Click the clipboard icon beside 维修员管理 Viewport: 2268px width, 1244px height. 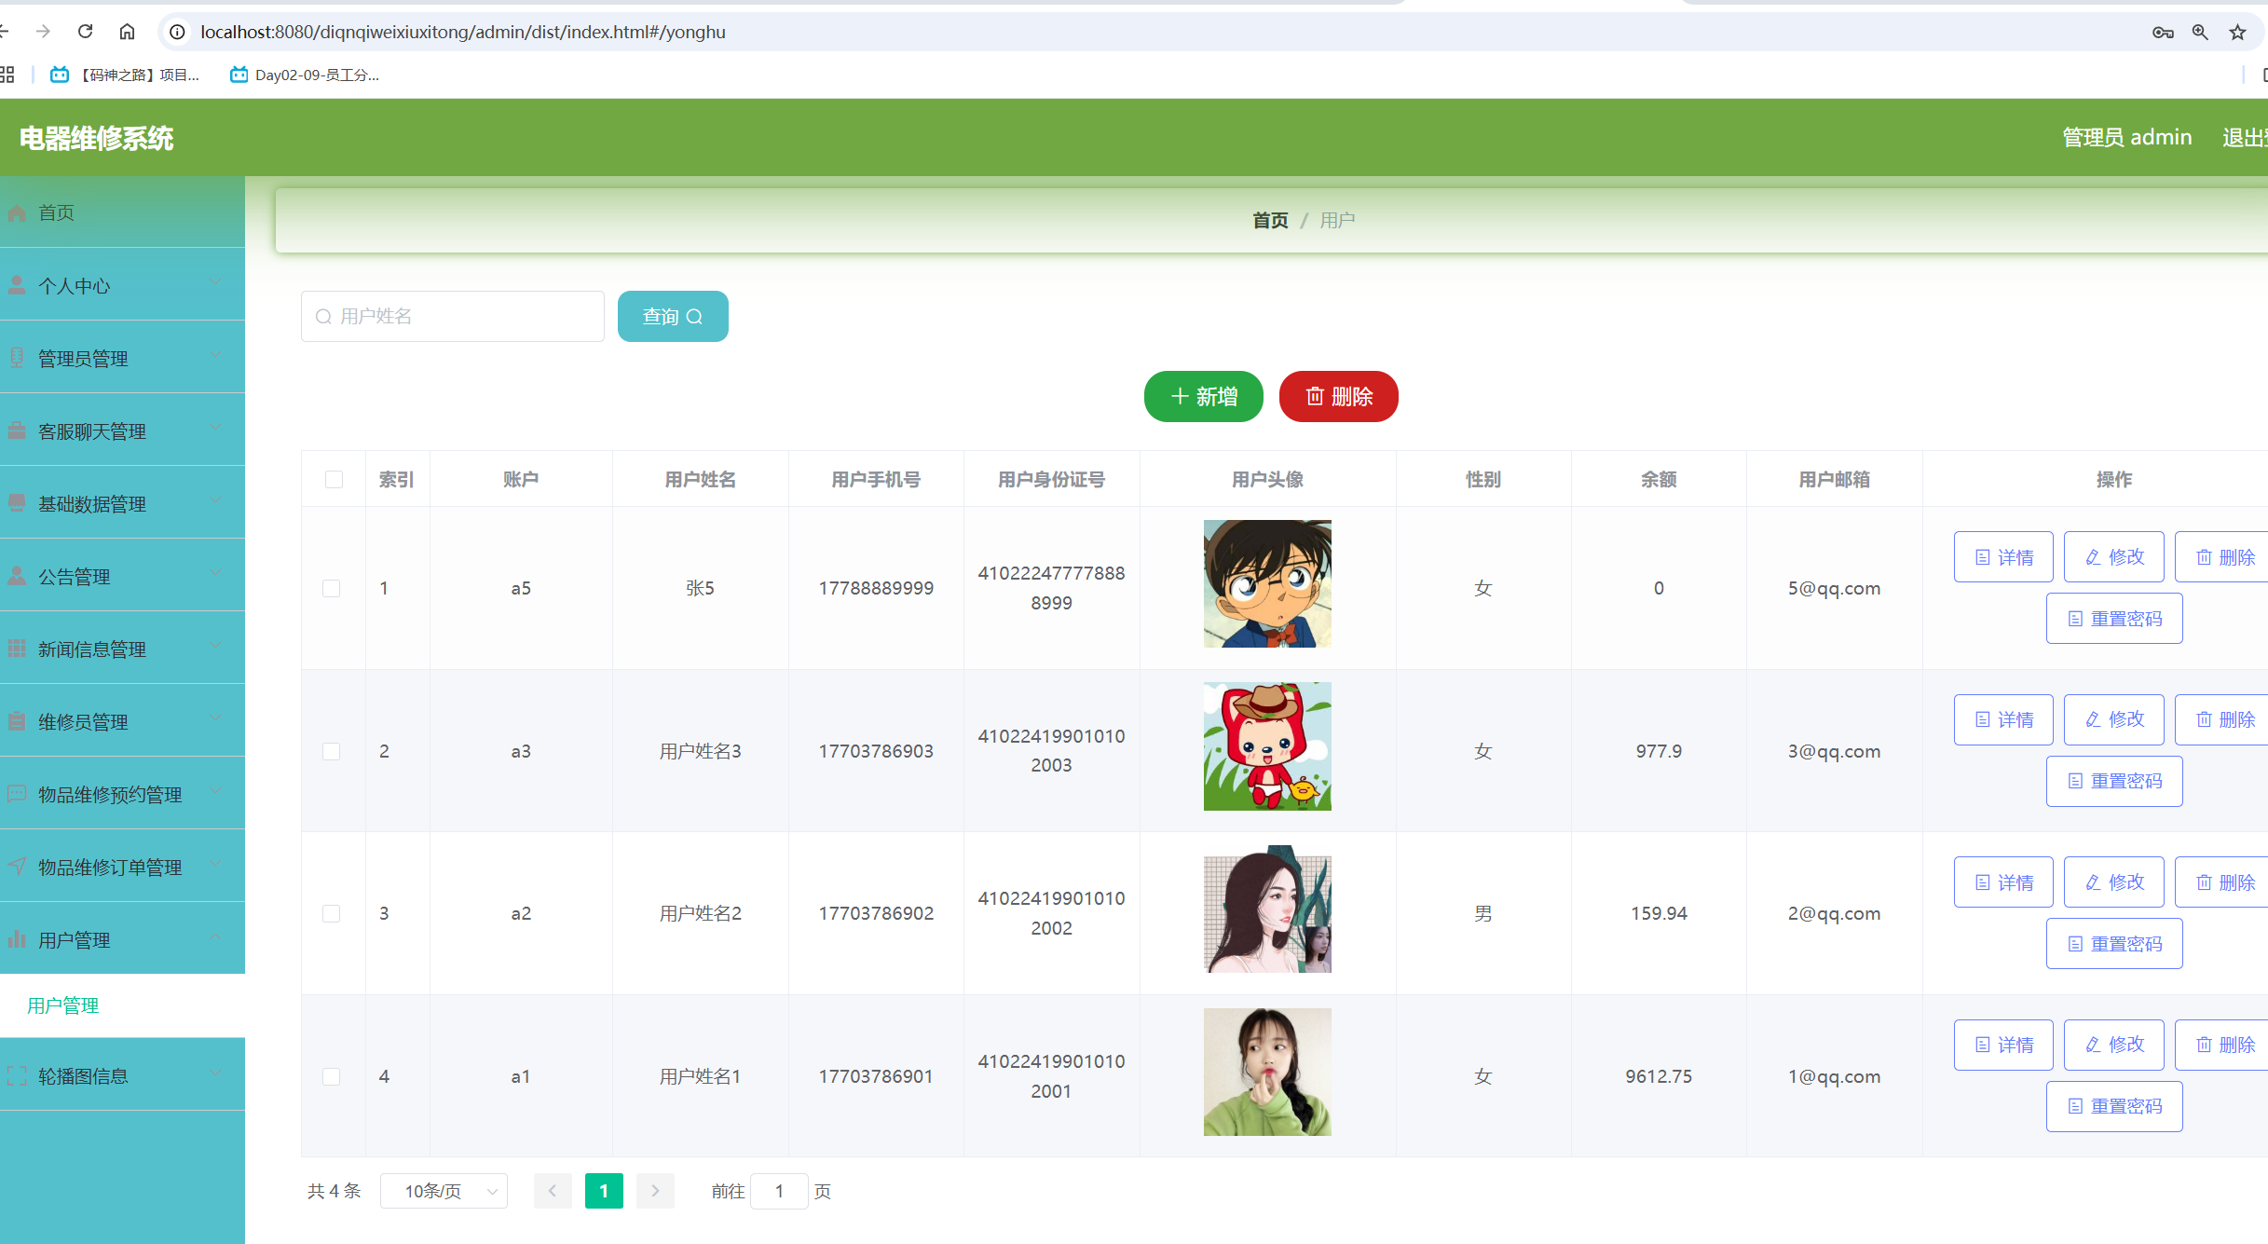pyautogui.click(x=17, y=721)
